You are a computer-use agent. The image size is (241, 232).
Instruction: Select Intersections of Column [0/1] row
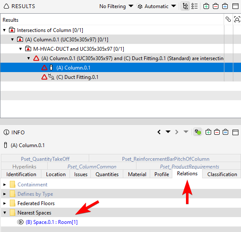point(112,30)
